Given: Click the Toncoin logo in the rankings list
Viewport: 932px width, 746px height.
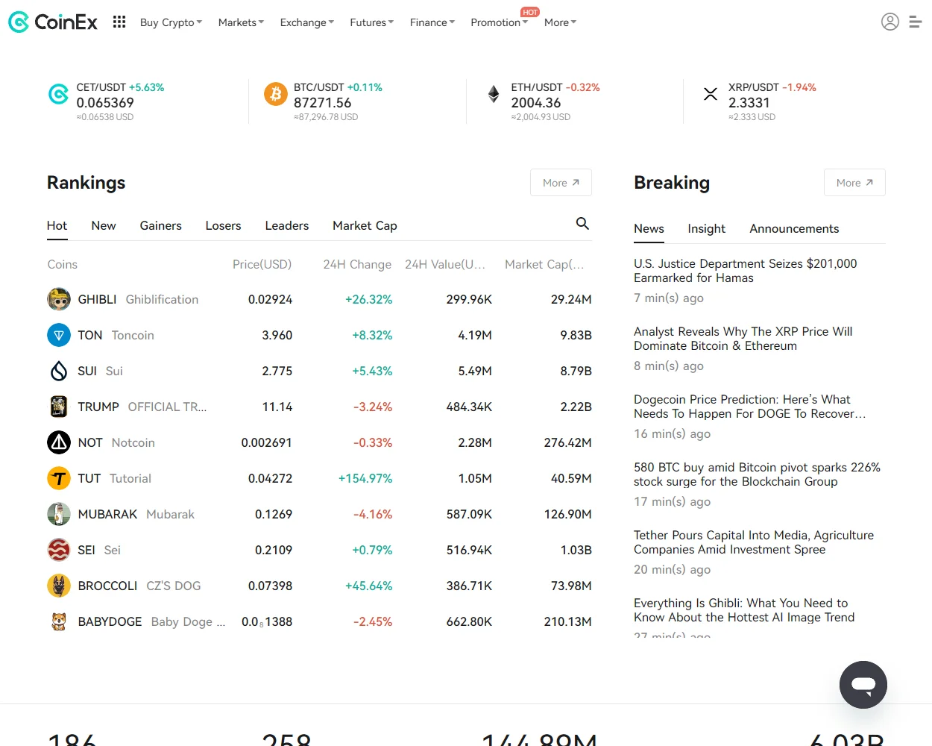Looking at the screenshot, I should (59, 335).
